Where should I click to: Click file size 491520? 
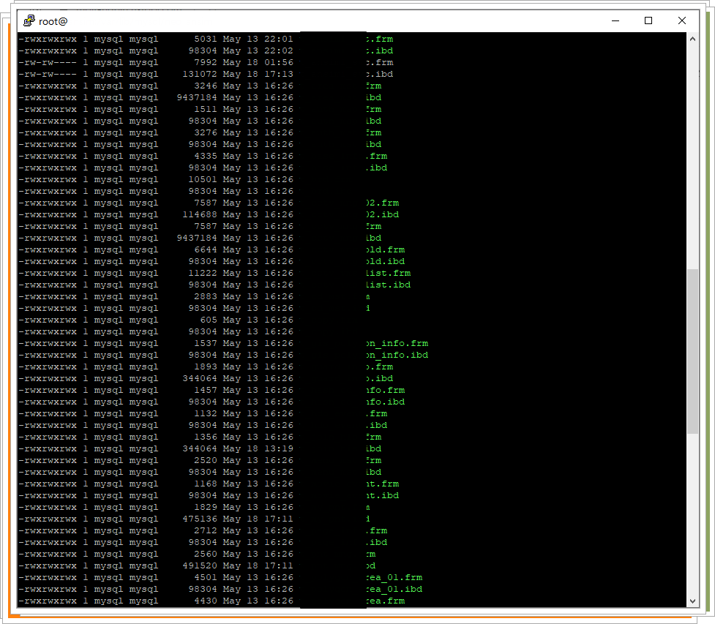coord(200,565)
